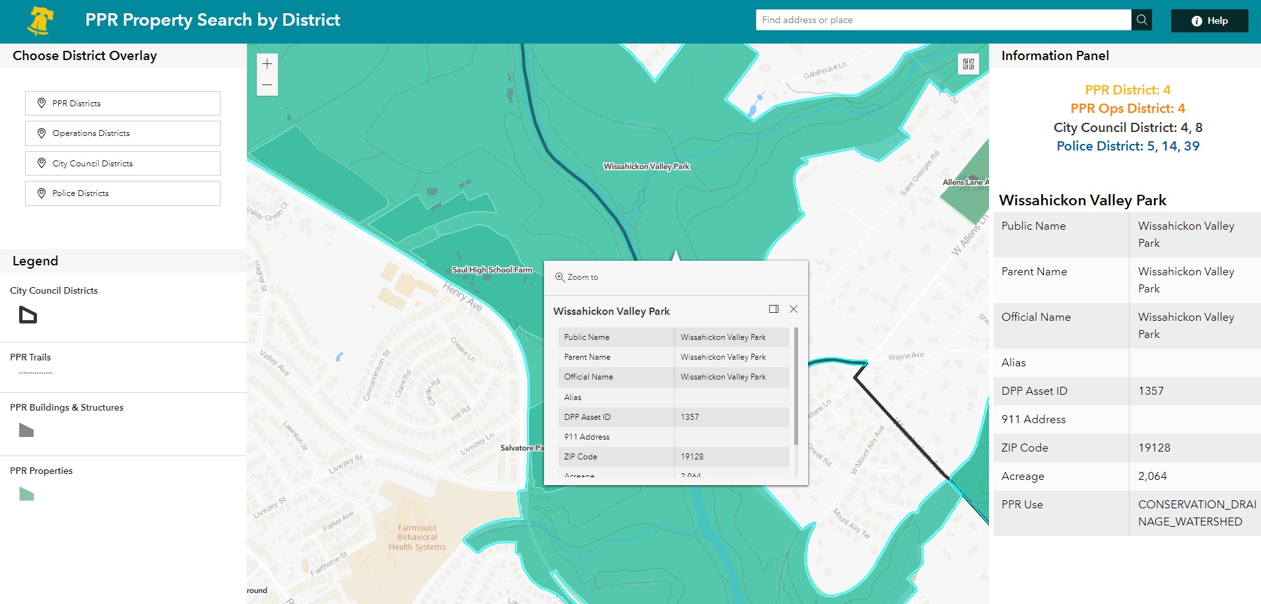Click the PPR Properties green legend swatch
The height and width of the screenshot is (604, 1261).
[x=26, y=494]
